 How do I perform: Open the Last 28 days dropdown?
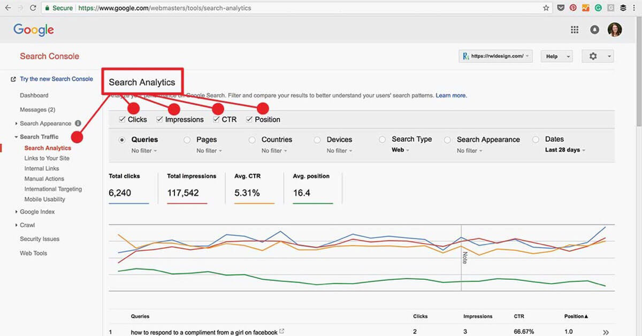tap(565, 150)
